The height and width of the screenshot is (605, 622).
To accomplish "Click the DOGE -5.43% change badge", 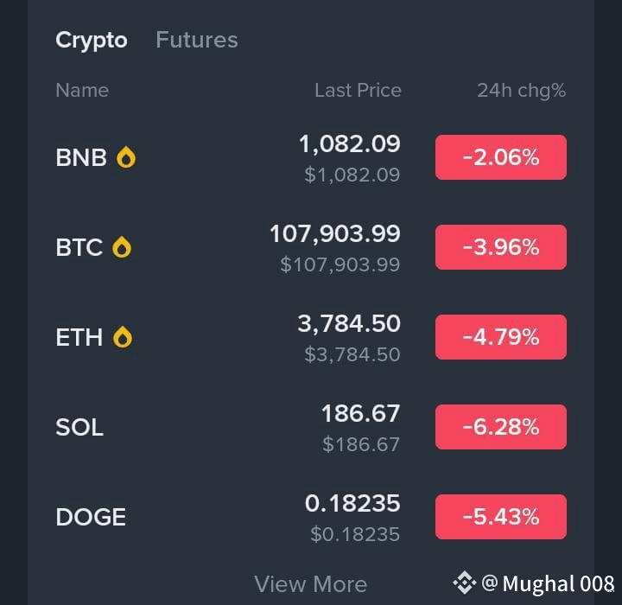I will coord(500,517).
